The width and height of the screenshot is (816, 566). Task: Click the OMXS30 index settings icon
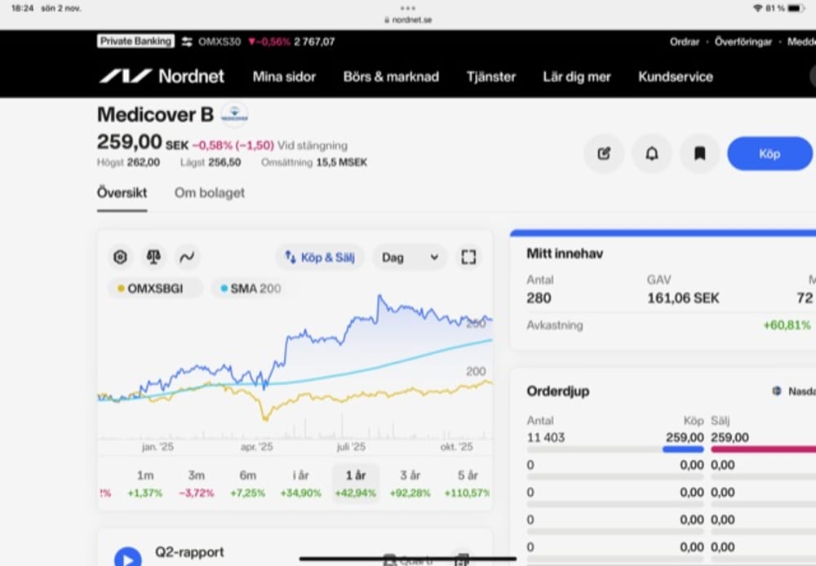coord(187,42)
